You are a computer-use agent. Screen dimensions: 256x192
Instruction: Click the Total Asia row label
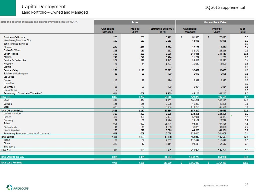coord(7,150)
